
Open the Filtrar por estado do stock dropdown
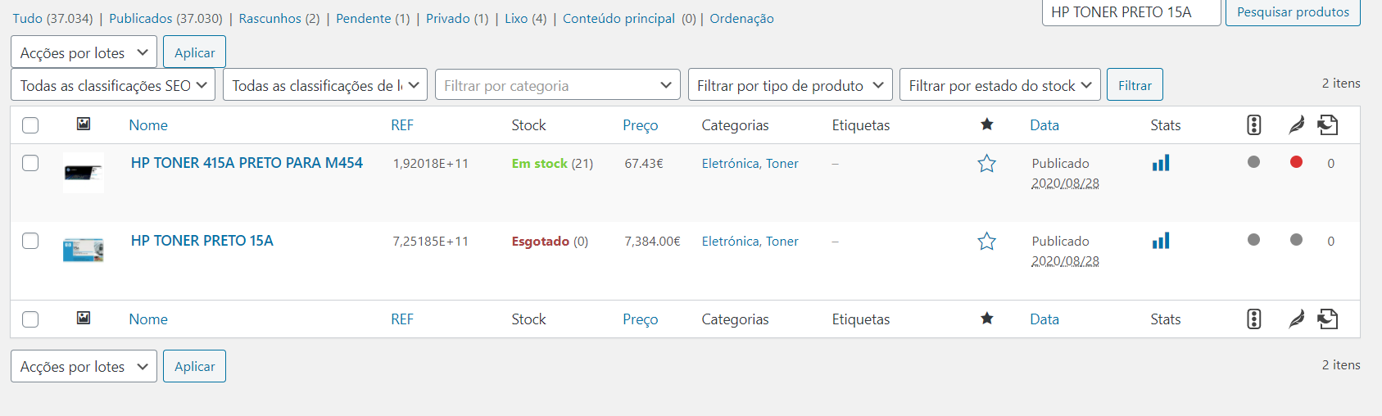click(x=999, y=85)
